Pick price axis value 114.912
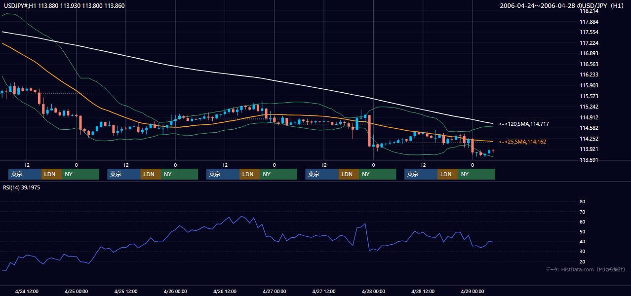 [589, 117]
